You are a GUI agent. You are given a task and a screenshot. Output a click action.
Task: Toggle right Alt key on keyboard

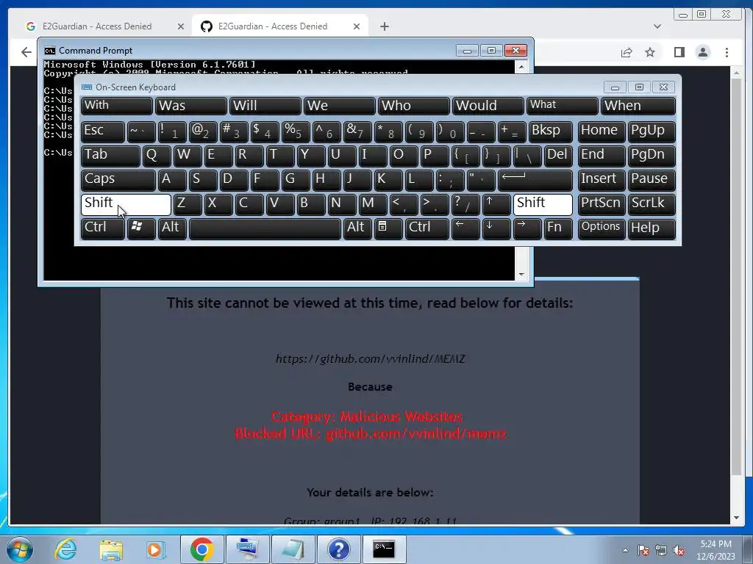[x=358, y=229]
